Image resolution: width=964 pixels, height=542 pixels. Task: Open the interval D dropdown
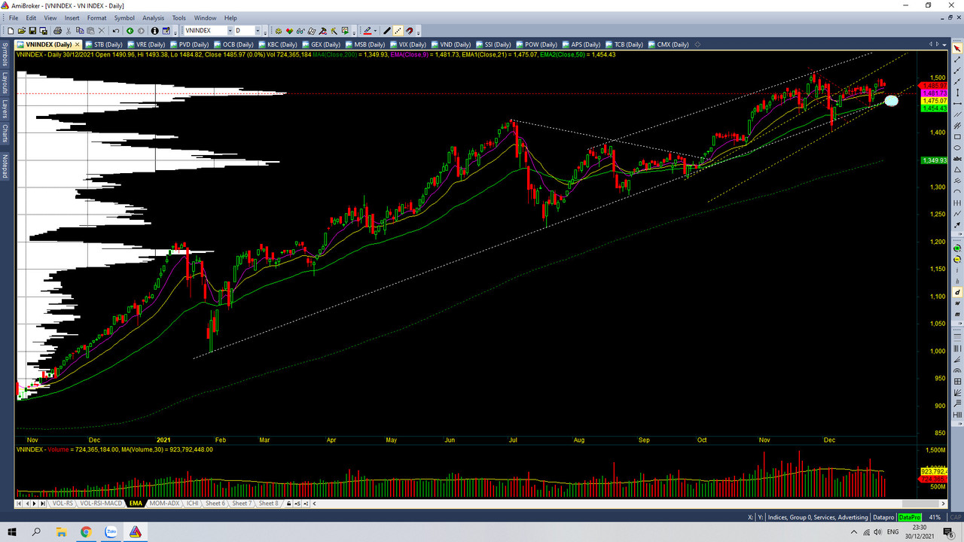pyautogui.click(x=258, y=31)
